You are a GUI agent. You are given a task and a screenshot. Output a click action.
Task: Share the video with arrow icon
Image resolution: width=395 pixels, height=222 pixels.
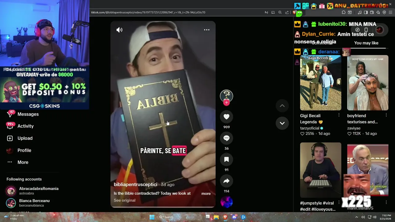pos(227,181)
